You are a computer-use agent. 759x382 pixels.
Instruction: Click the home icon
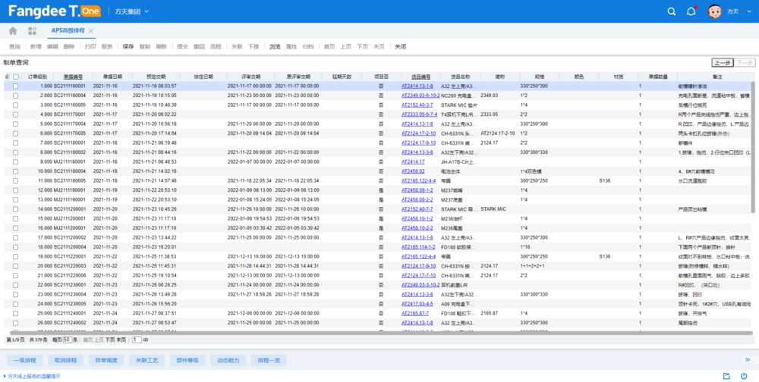pyautogui.click(x=13, y=31)
